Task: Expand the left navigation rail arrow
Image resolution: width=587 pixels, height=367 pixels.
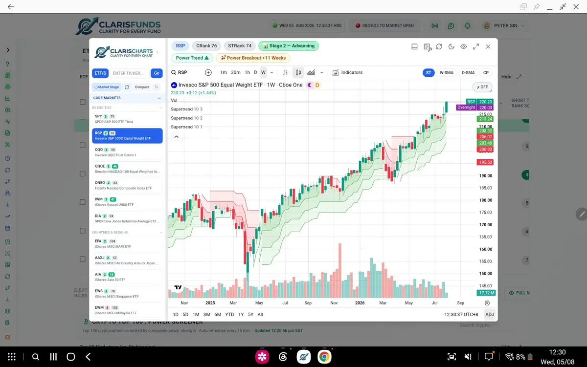Action: 8,50
